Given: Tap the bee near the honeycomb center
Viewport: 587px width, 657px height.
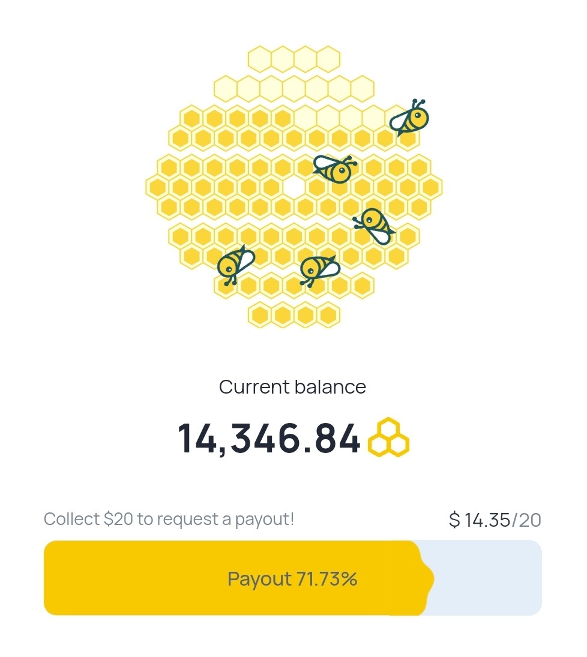Looking at the screenshot, I should pos(334,169).
